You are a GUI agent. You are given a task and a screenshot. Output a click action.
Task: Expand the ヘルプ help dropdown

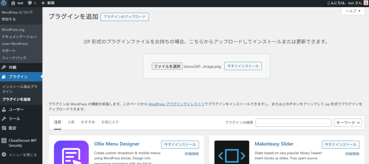point(353,11)
